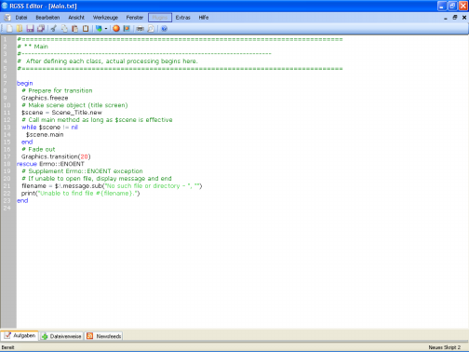Open the Ansicht menu
This screenshot has width=469, height=352.
(x=76, y=18)
